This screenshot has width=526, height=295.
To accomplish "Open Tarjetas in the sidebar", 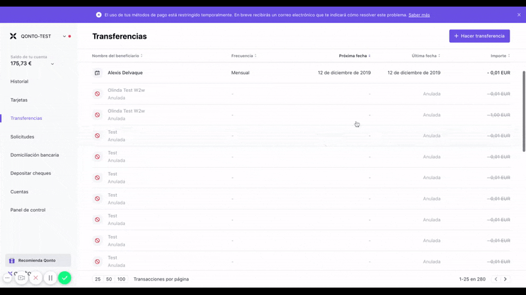I will click(19, 100).
